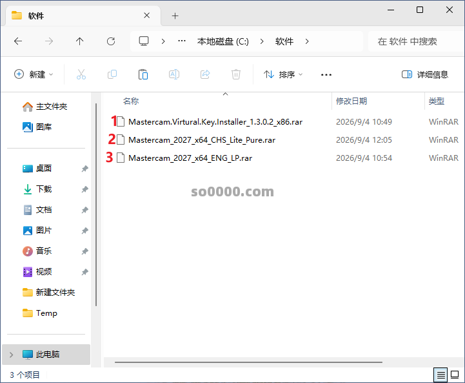Expand the 此电脑 tree node

pos(11,355)
